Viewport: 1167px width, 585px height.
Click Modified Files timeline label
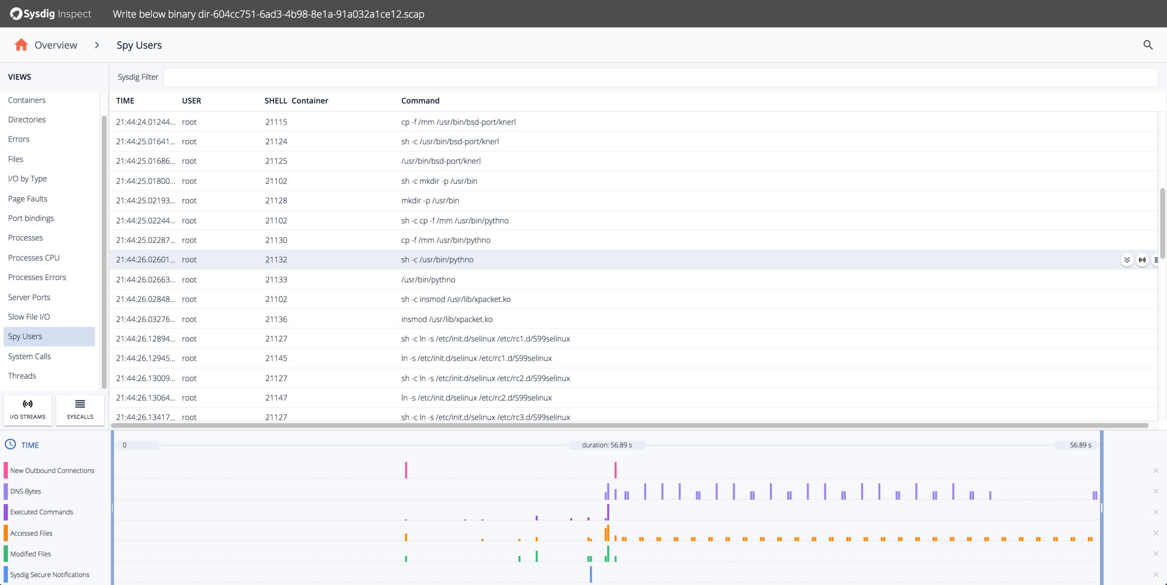pos(31,553)
